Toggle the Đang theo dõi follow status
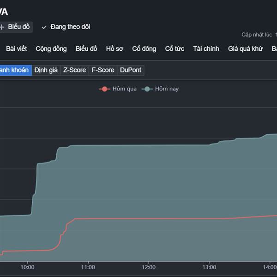This screenshot has height=277, width=277. pyautogui.click(x=70, y=27)
